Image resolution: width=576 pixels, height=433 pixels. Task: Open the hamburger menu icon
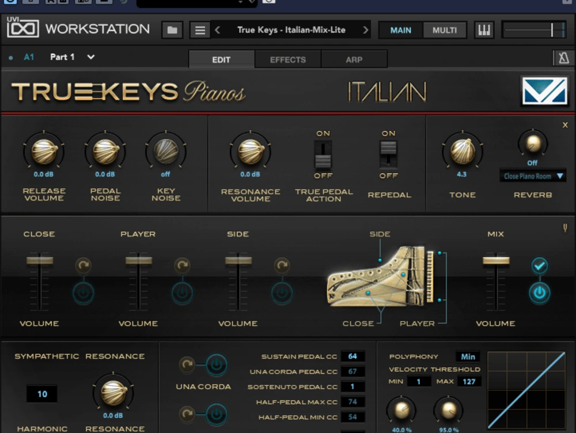[200, 30]
